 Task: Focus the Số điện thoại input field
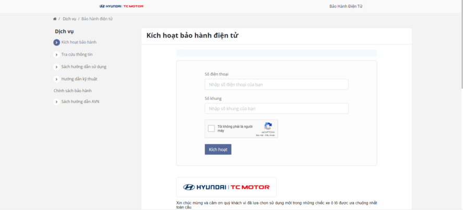pos(276,84)
